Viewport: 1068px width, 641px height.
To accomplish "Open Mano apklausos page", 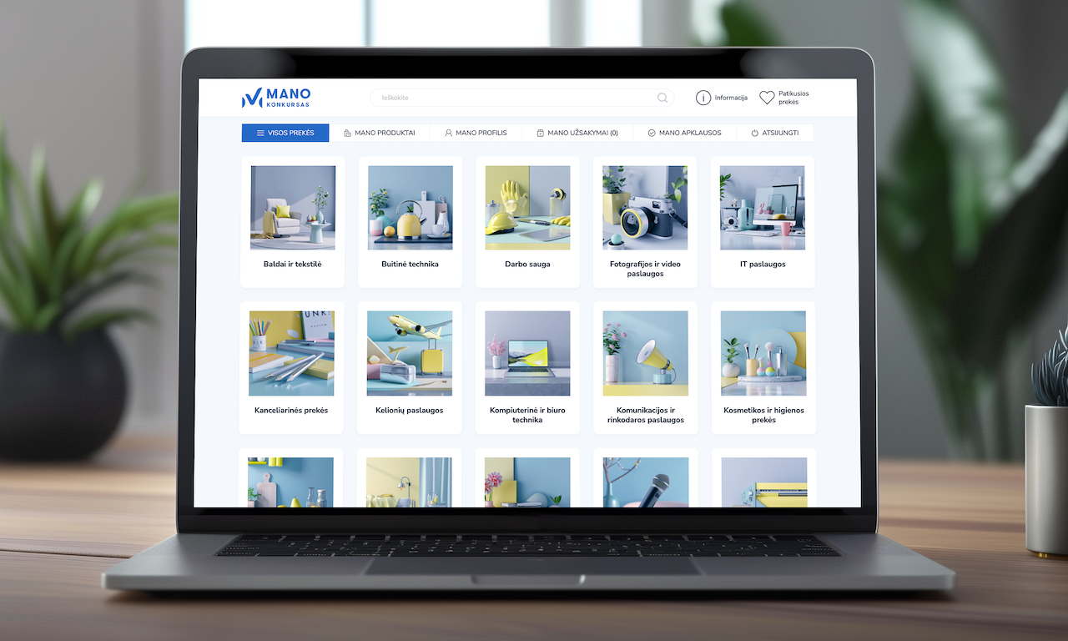I will coord(684,133).
